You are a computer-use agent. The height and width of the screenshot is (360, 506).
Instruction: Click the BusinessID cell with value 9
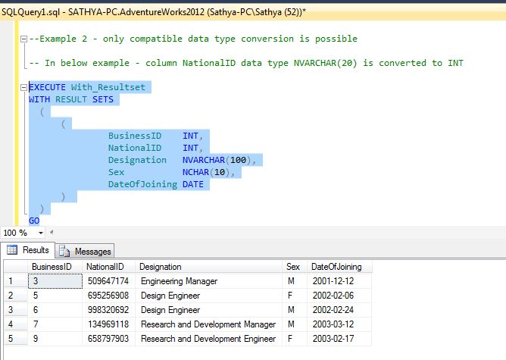[55, 339]
